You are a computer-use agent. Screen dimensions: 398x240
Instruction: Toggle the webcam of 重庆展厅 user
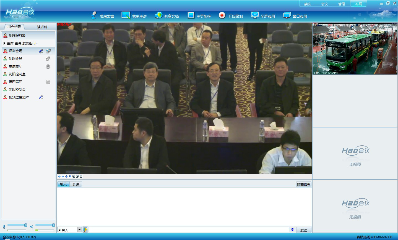[x=48, y=66]
